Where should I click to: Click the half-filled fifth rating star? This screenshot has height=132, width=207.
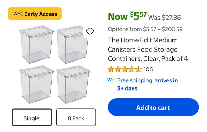[139, 69]
